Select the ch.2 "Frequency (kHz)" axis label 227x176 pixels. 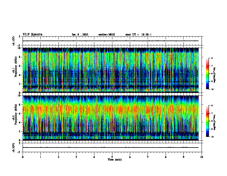16,114
